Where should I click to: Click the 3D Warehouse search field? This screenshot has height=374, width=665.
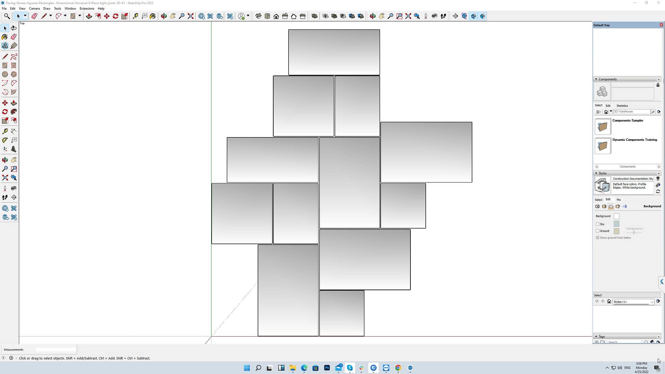pos(631,112)
